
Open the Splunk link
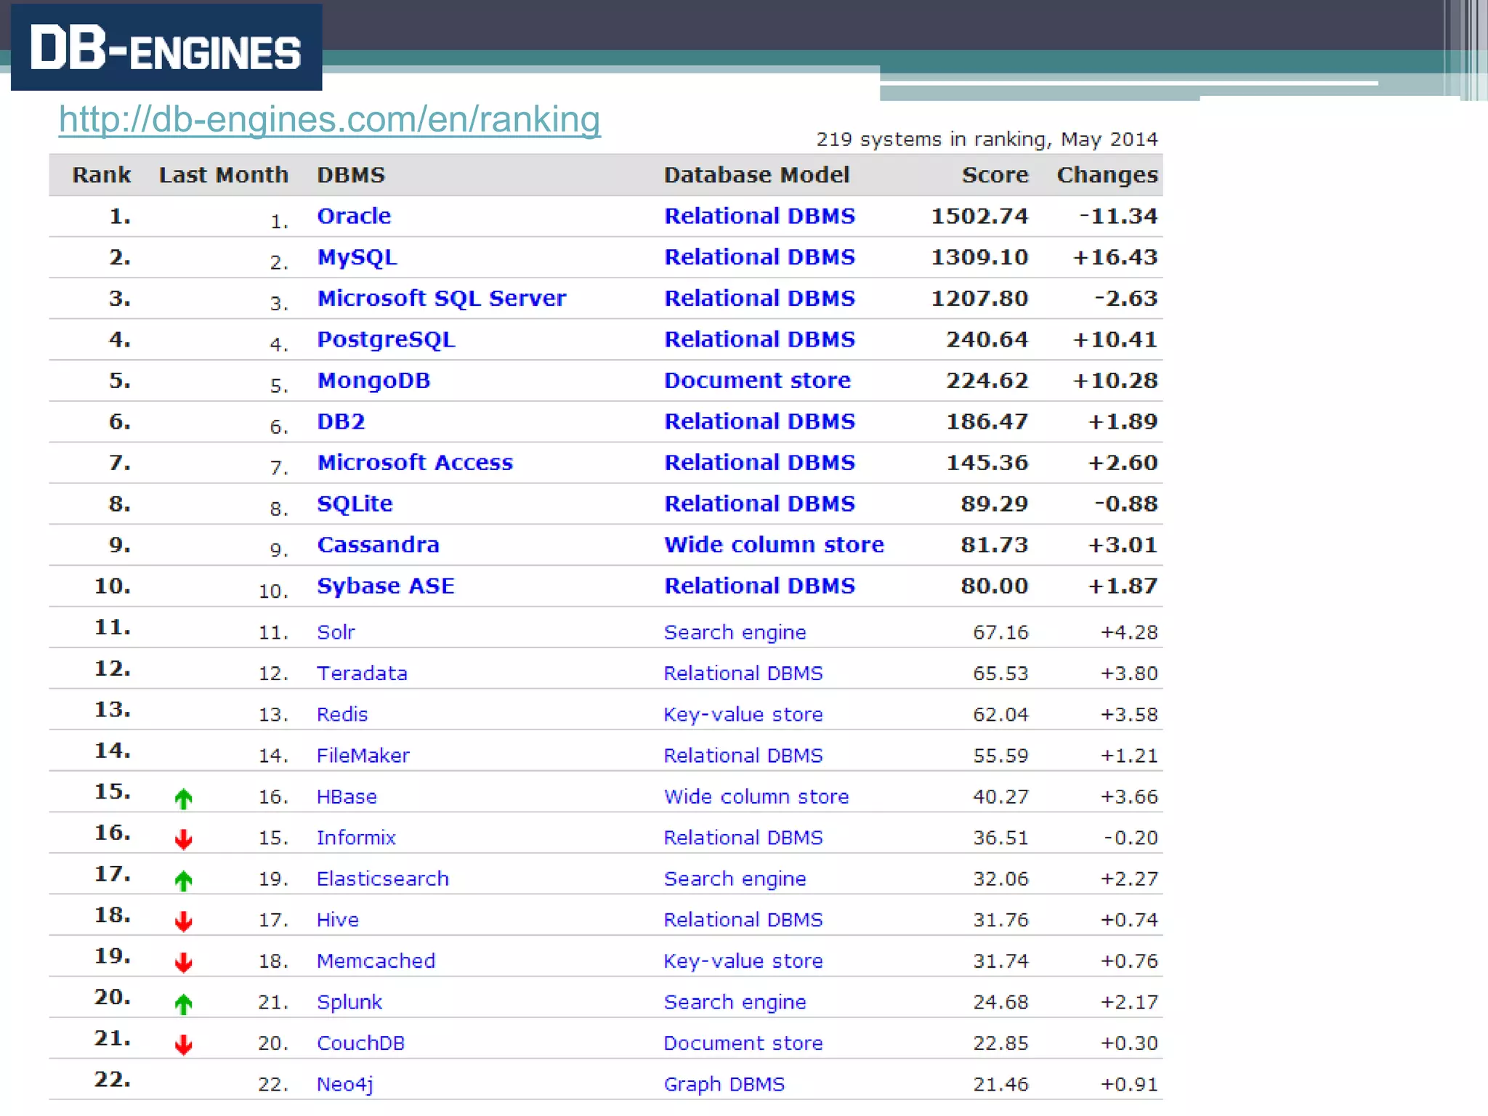[x=349, y=1003]
